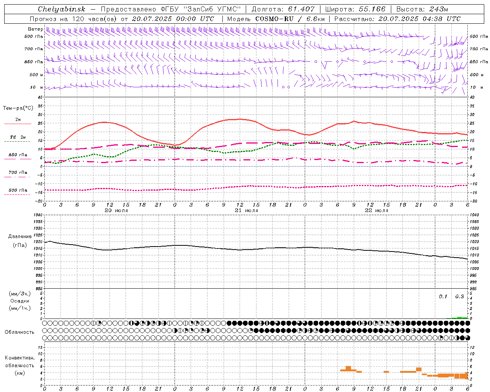Viewport: 490px width, 392px height.
Task: Click the 'Осадки' precipitation label
Action: [20, 301]
